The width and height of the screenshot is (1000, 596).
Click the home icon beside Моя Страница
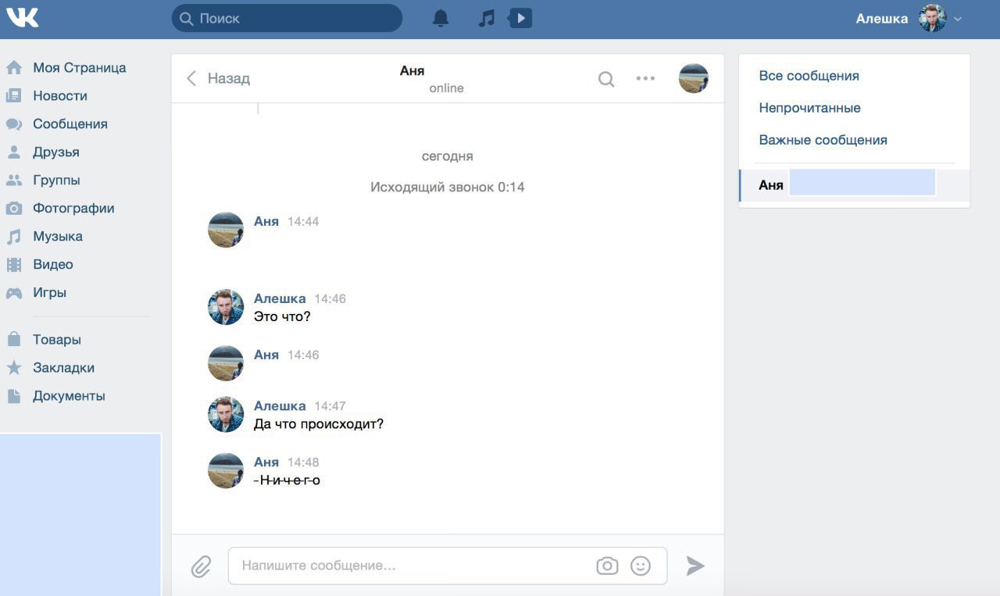[14, 68]
